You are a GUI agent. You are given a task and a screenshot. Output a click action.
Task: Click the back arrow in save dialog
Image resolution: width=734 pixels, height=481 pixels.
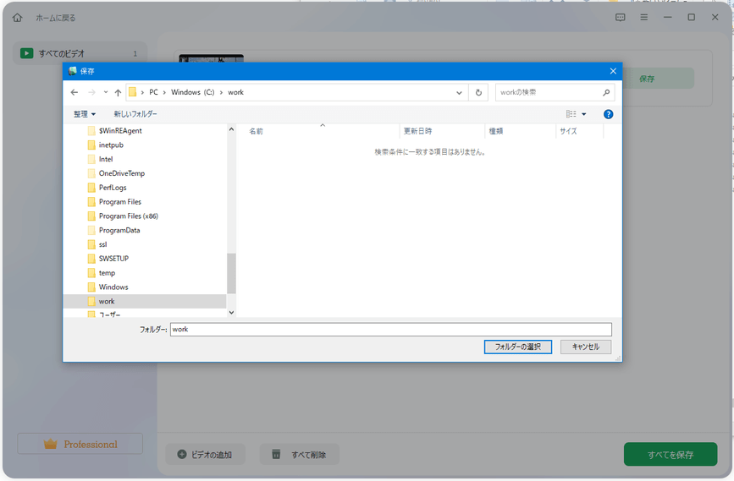(x=75, y=92)
